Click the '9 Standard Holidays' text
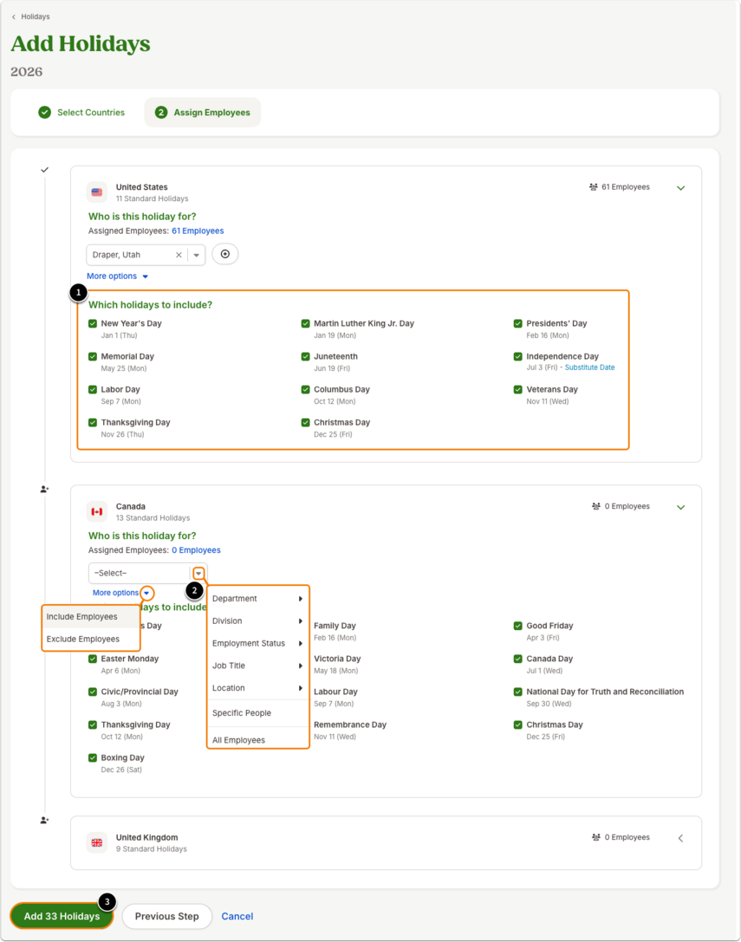Screen dimensions: 741x942 pos(152,849)
